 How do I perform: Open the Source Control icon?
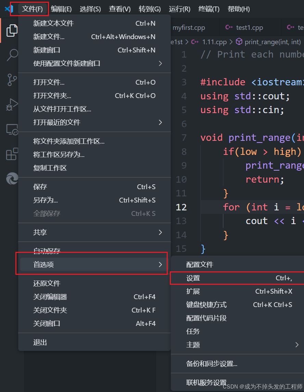[12, 79]
